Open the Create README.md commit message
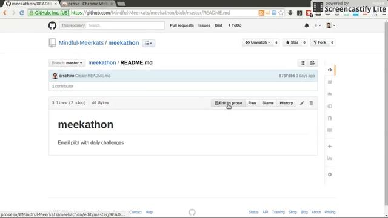The width and height of the screenshot is (388, 218). (93, 76)
